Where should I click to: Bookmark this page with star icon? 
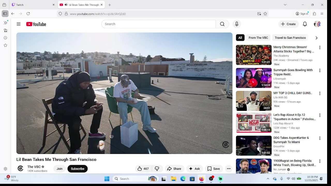coord(265,14)
